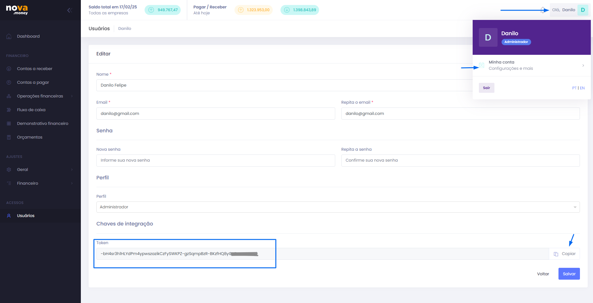
Task: Click the green down-arrow receber icon
Action: [x=287, y=10]
